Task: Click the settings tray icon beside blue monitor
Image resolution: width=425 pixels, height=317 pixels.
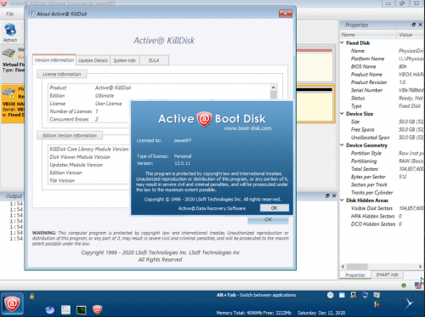Action: [x=377, y=295]
